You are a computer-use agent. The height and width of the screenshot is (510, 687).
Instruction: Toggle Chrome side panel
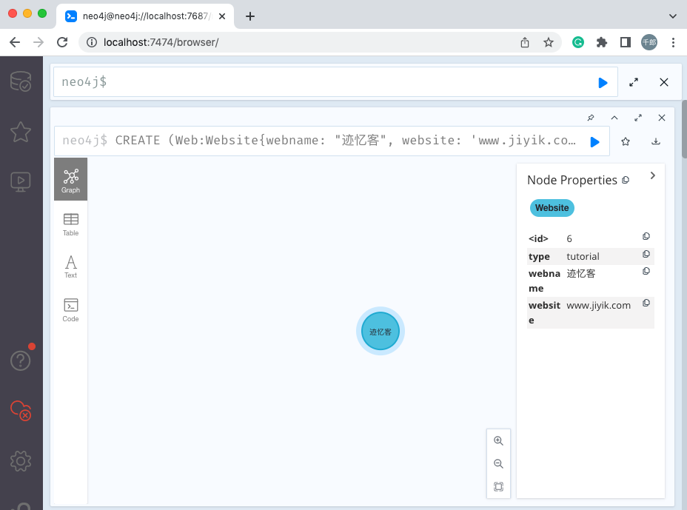tap(626, 42)
